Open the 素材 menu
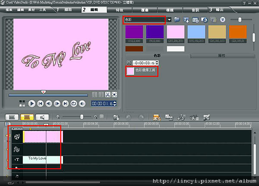259x186 pixels. (32, 10)
